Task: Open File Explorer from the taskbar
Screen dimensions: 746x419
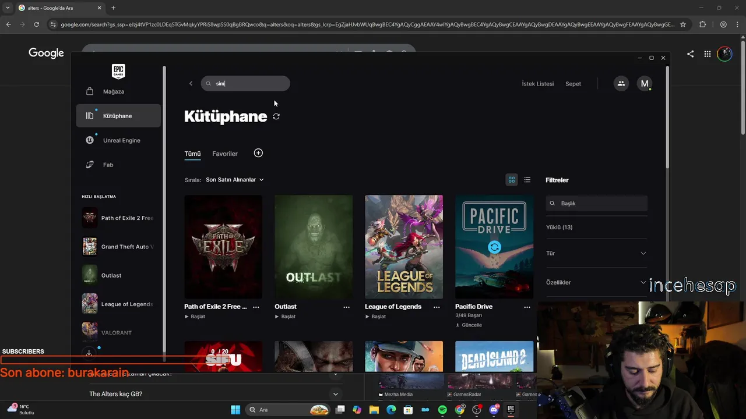Action: (374, 410)
